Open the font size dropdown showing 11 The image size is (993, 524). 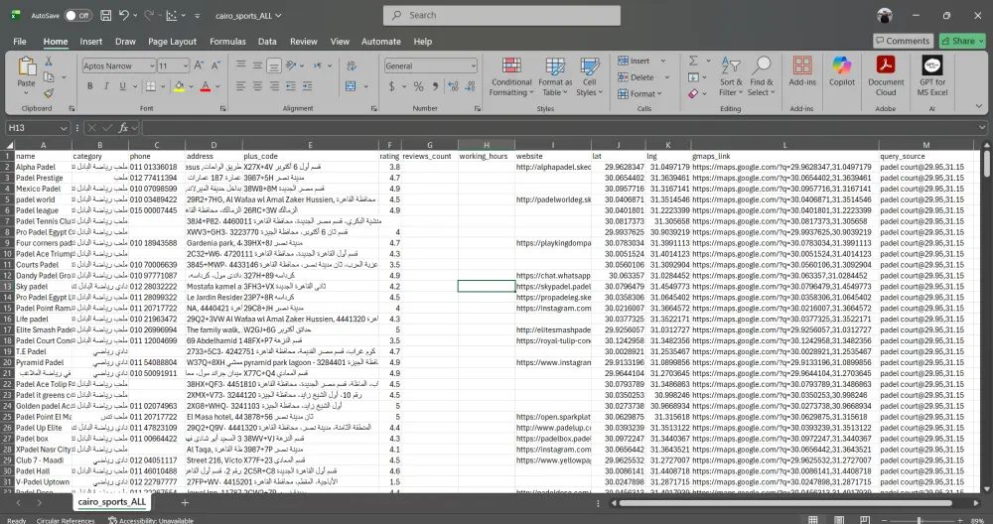pyautogui.click(x=185, y=65)
